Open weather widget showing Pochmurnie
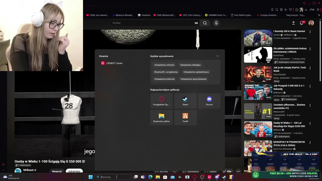Viewport: 322px width, 181px height. tap(11, 177)
